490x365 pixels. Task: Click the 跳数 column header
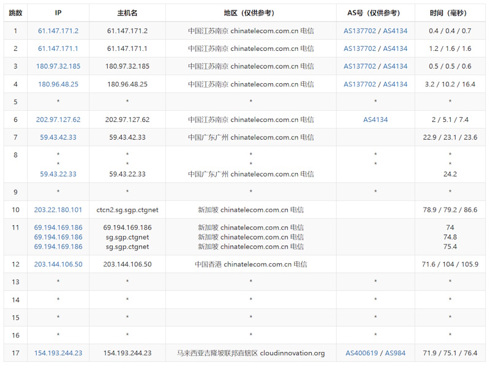(16, 13)
